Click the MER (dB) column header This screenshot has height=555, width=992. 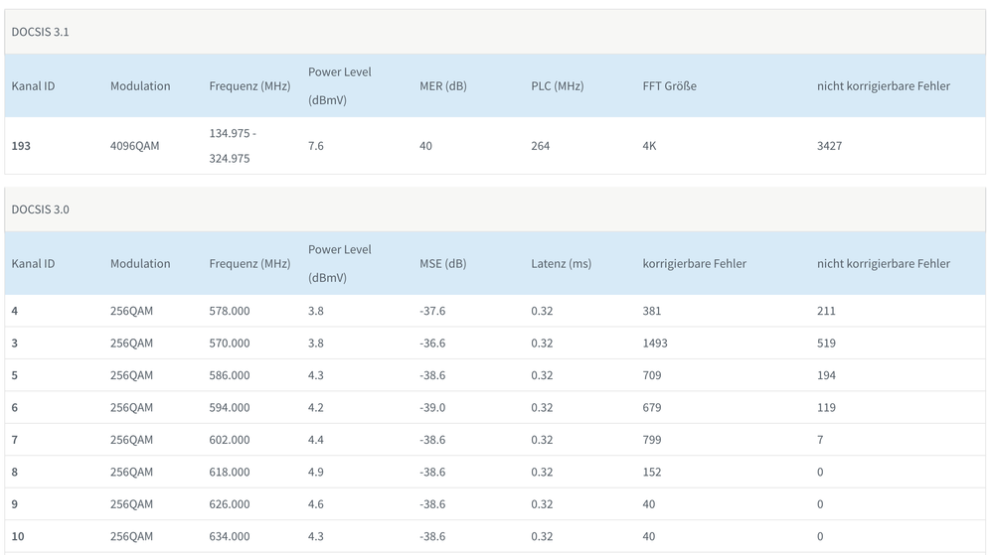coord(442,86)
